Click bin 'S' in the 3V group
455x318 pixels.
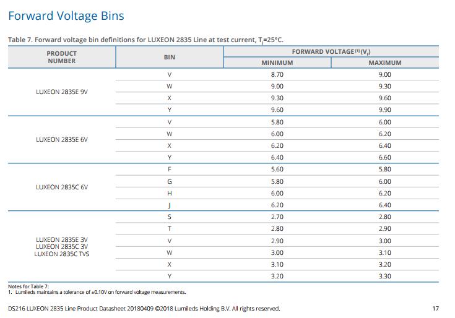pyautogui.click(x=170, y=217)
